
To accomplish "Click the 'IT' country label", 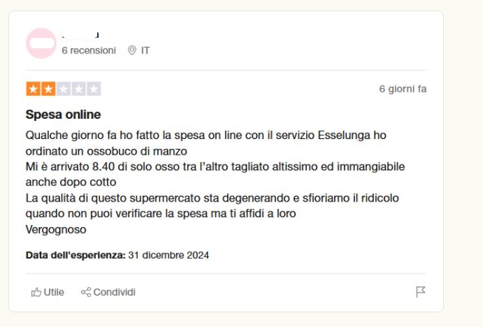I will 146,50.
